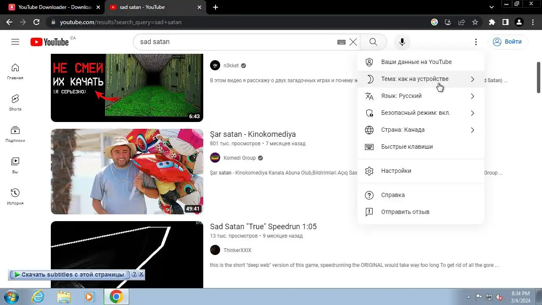This screenshot has width=542, height=305.
Task: Open the Sad Satan Speedrun thumbnail
Action: pyautogui.click(x=127, y=255)
